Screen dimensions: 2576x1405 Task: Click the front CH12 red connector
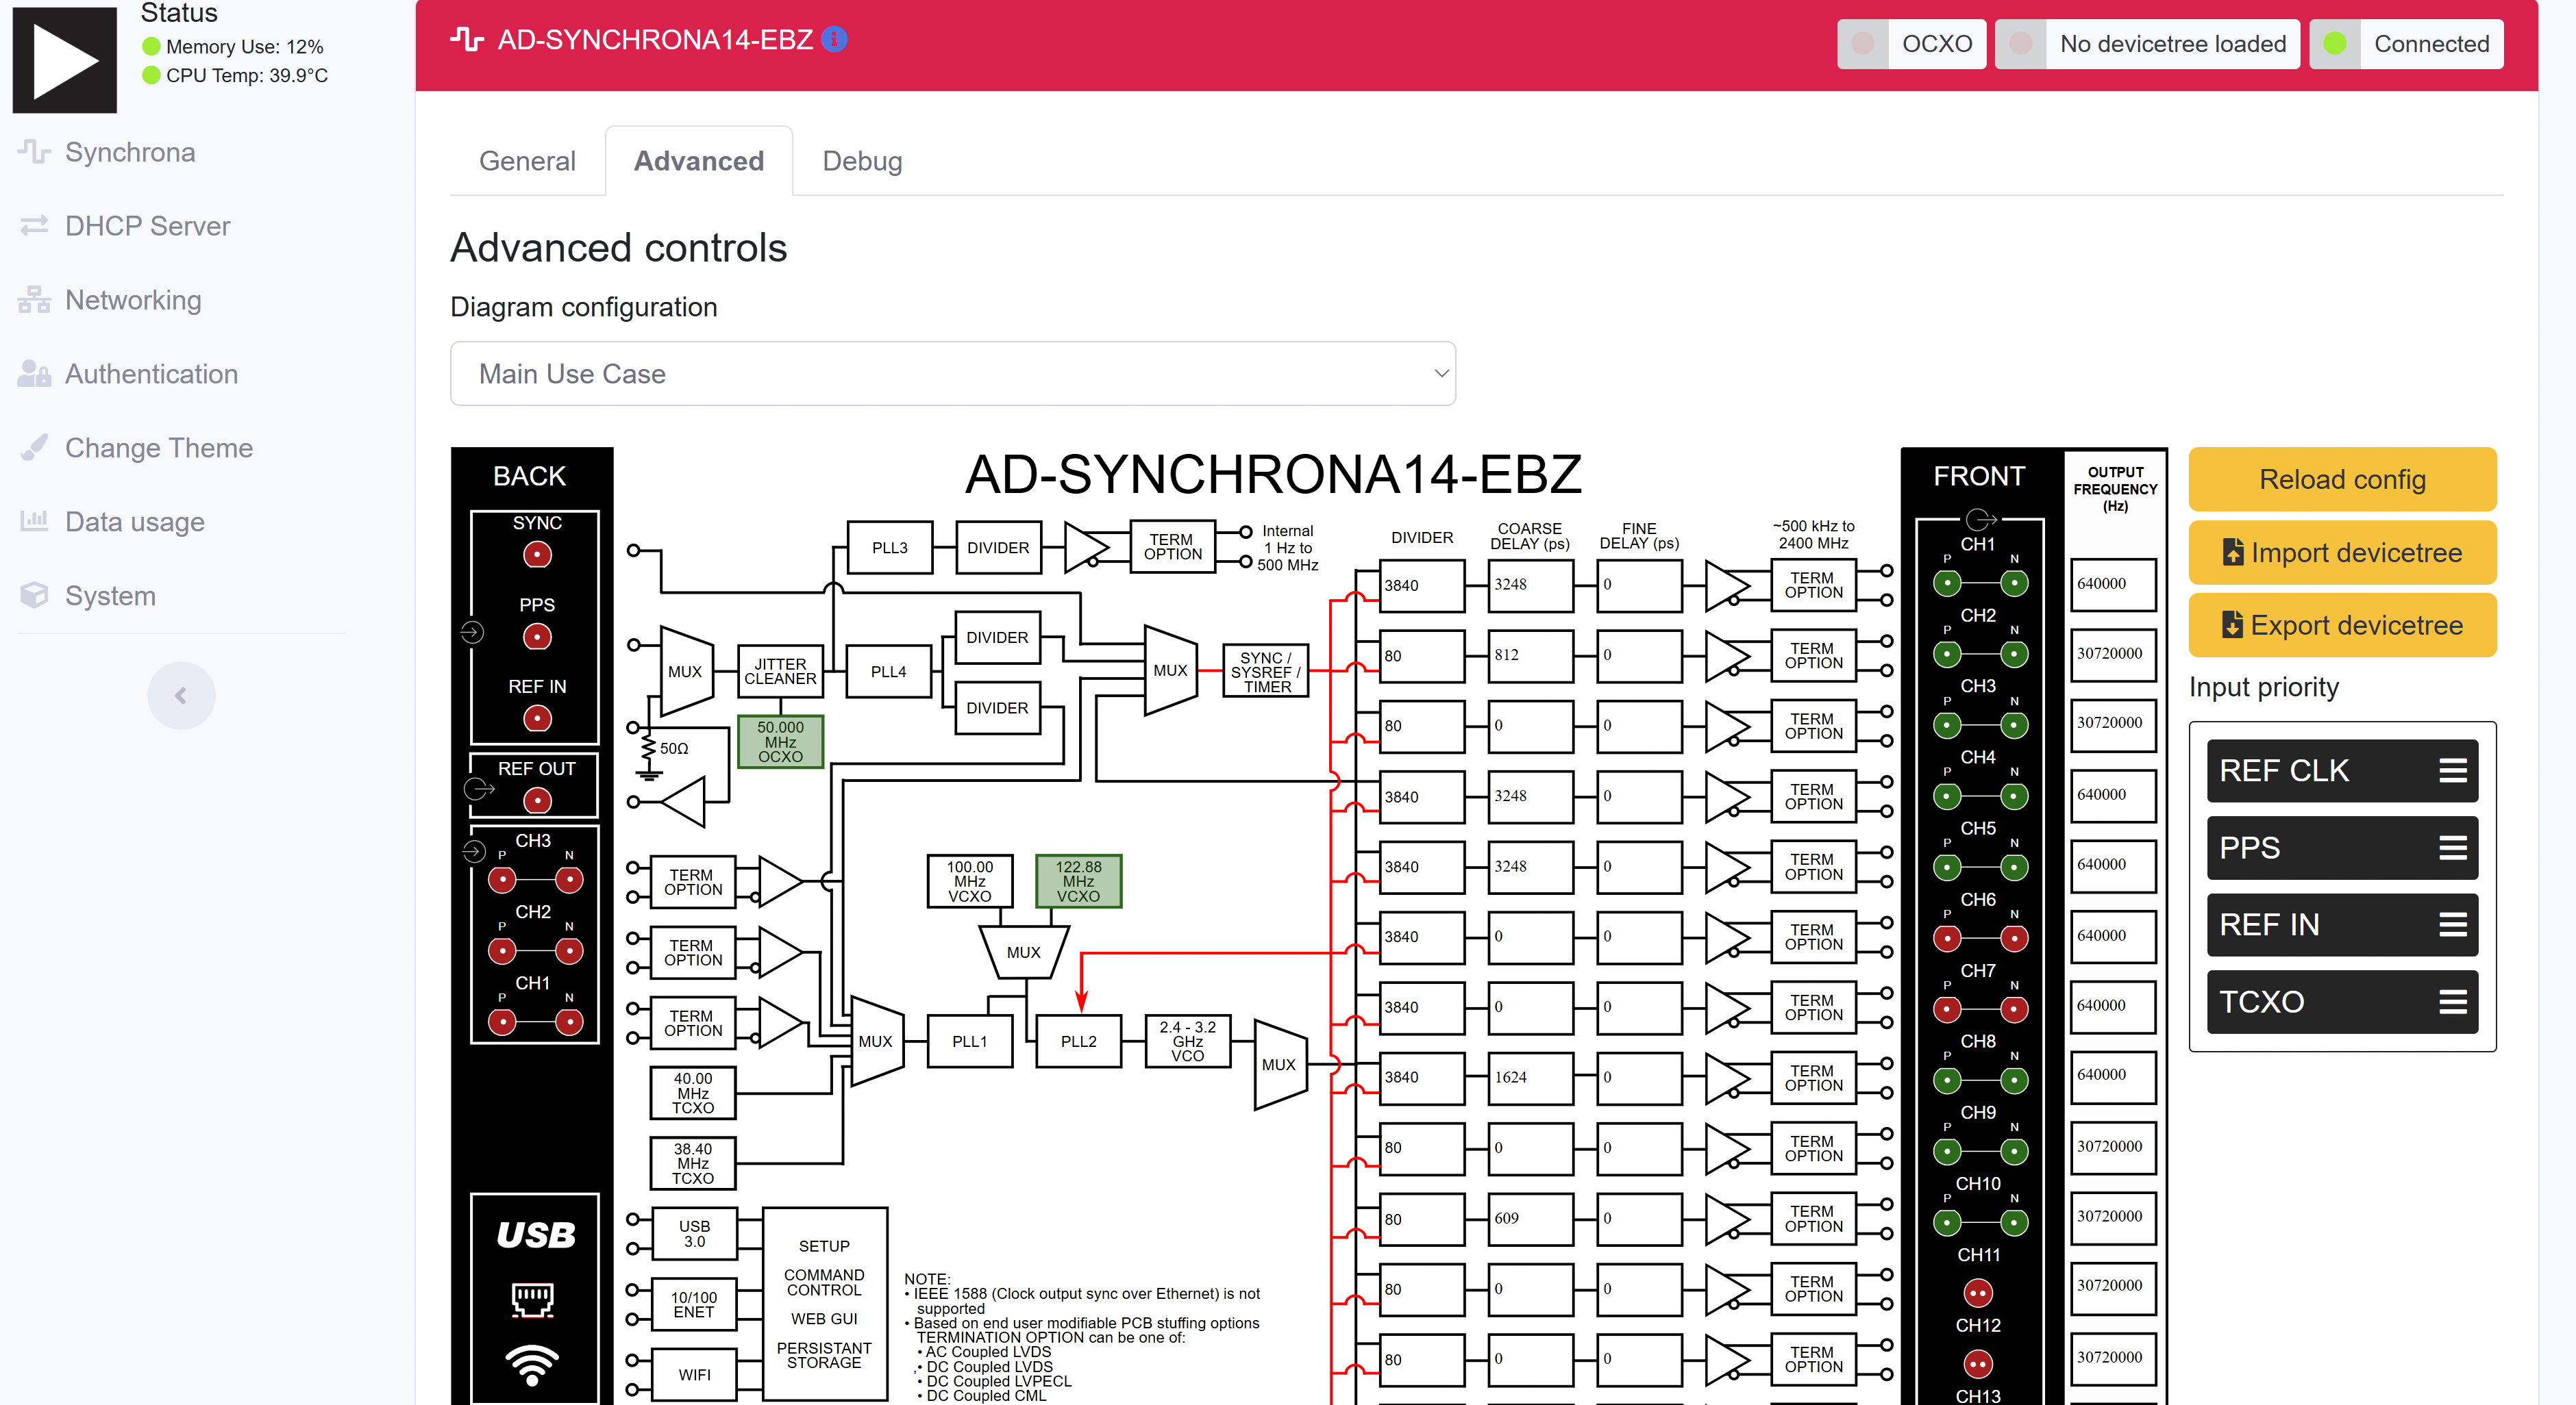pyautogui.click(x=1977, y=1364)
